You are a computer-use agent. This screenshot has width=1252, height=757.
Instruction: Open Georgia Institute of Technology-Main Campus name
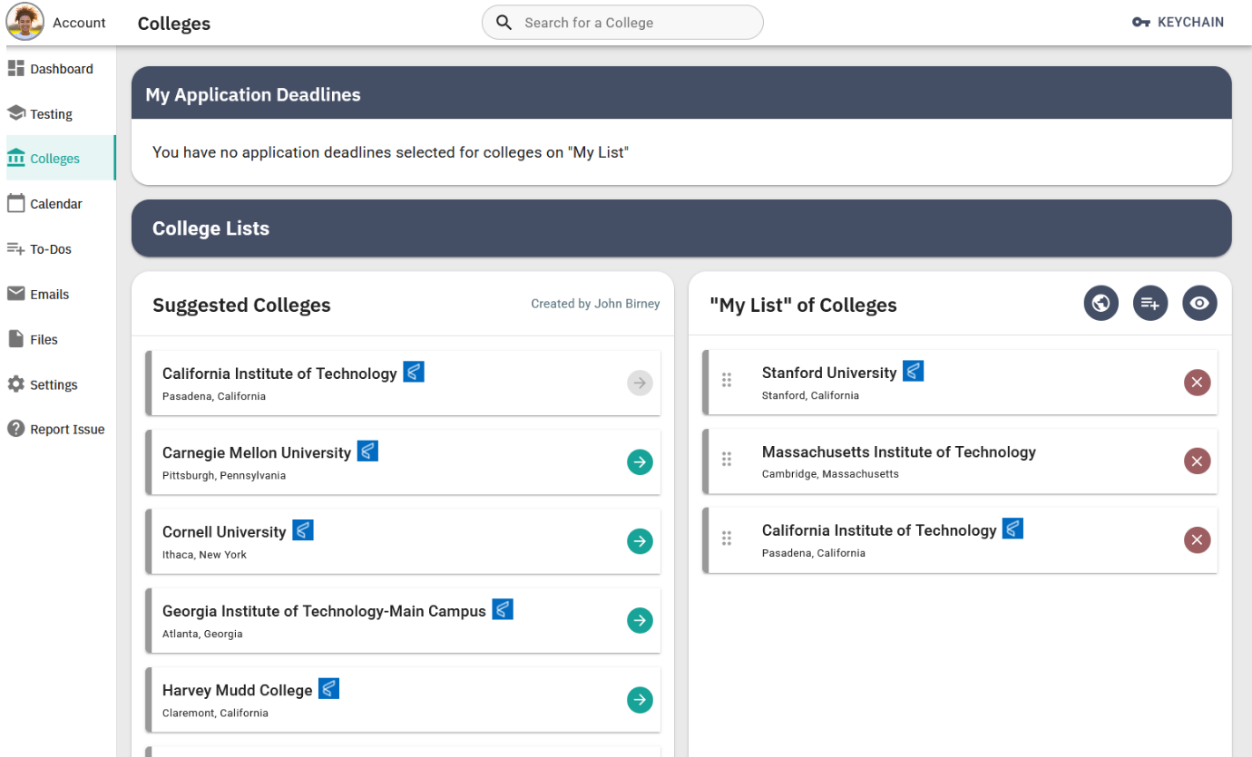324,611
